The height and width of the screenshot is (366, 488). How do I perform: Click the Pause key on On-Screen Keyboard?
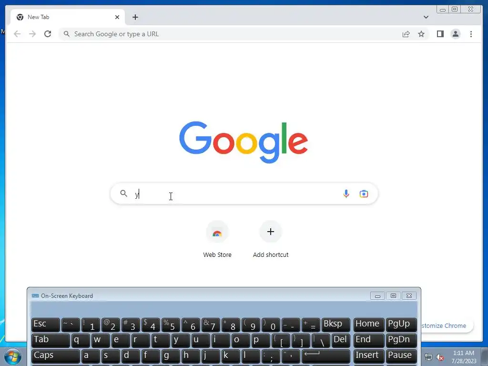pyautogui.click(x=401, y=356)
